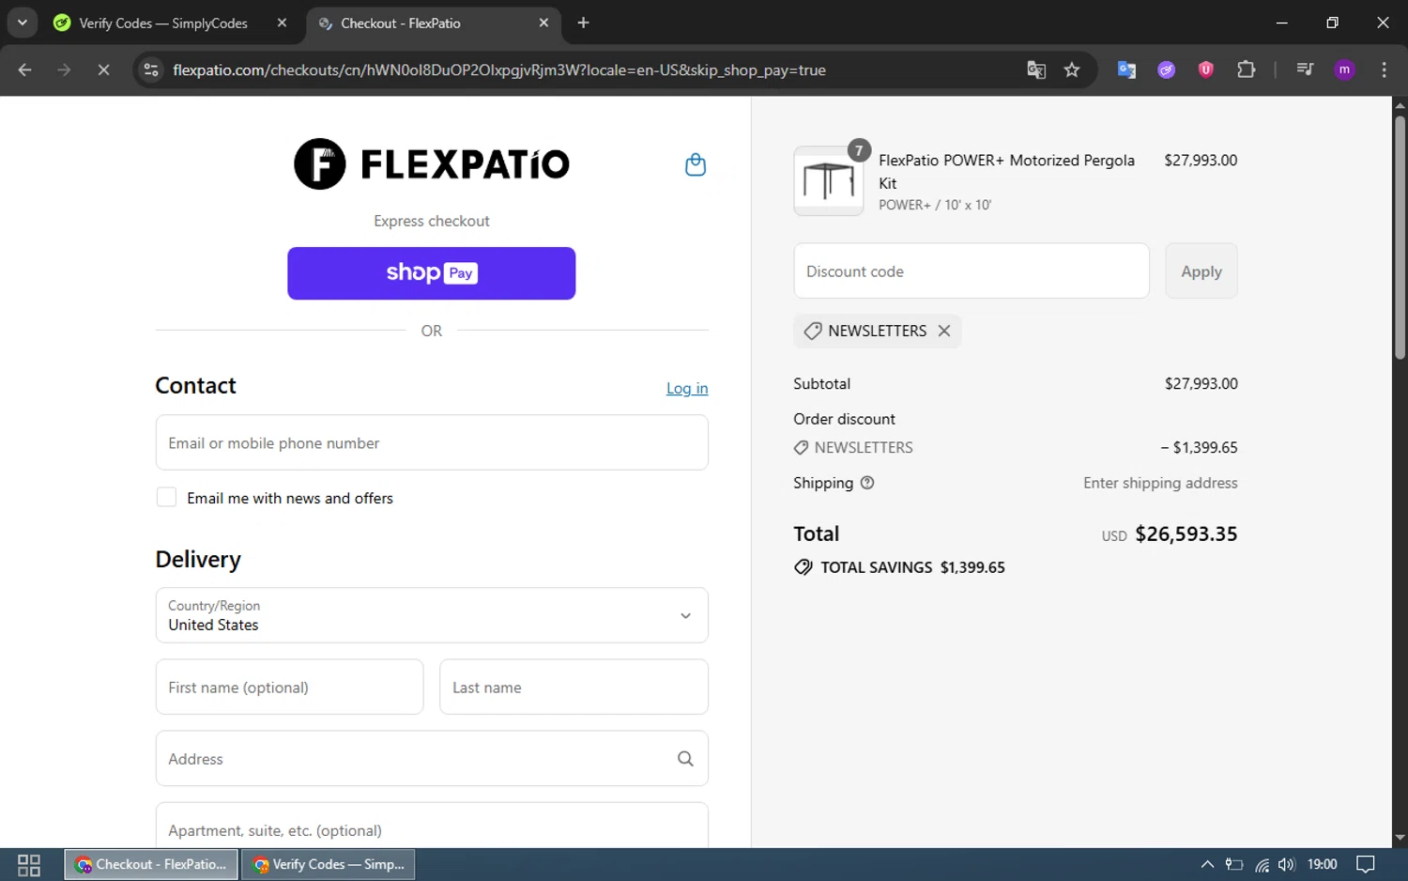Click the Apply discount button
This screenshot has height=881, width=1408.
[1201, 271]
